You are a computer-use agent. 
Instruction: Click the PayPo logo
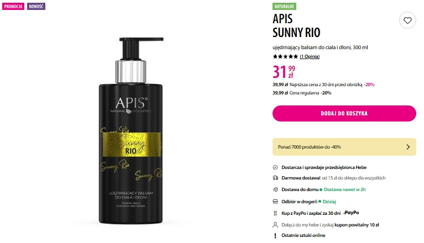tap(351, 213)
